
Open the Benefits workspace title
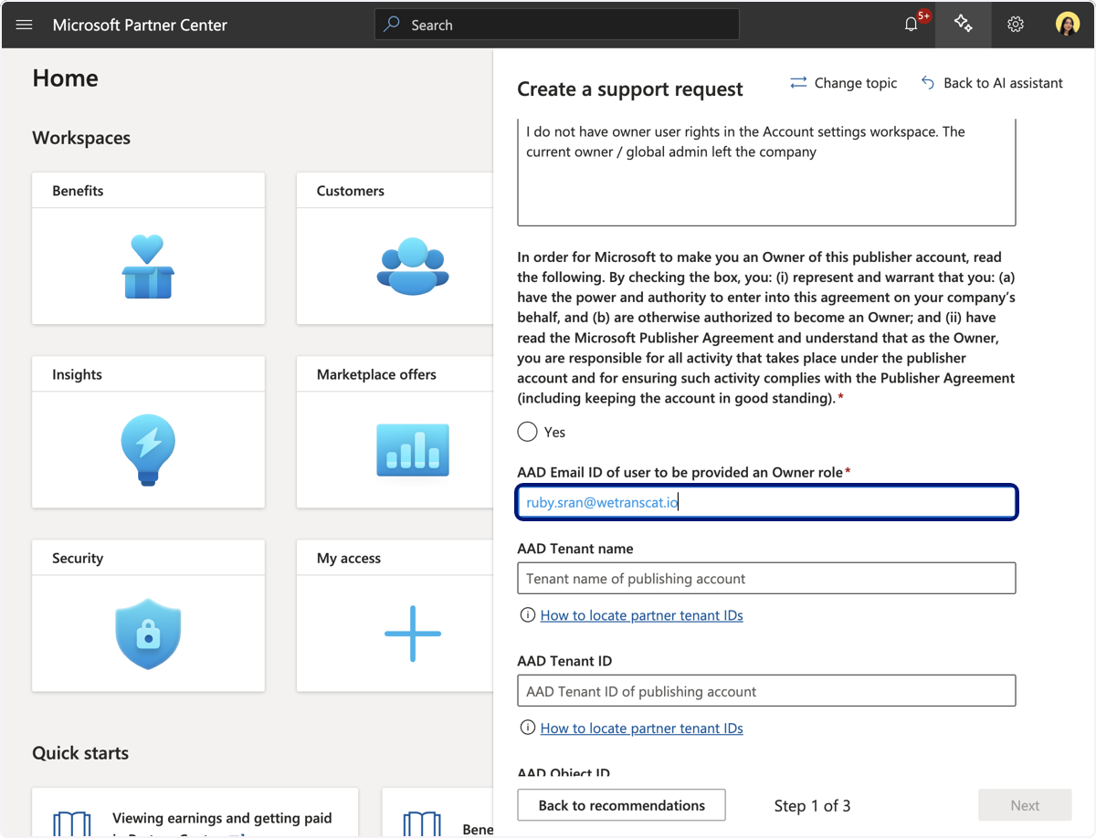pos(78,191)
